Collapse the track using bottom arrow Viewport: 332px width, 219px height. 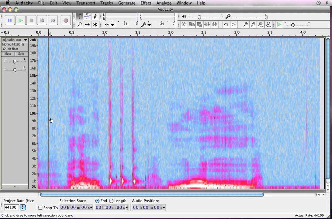coord(15,186)
